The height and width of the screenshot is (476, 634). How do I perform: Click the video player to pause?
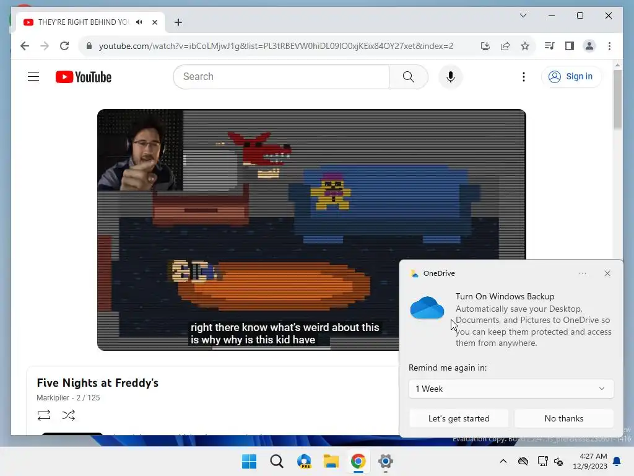pos(311,229)
